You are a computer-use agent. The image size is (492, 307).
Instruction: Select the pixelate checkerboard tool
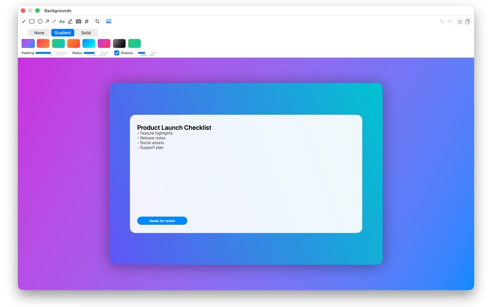(78, 21)
